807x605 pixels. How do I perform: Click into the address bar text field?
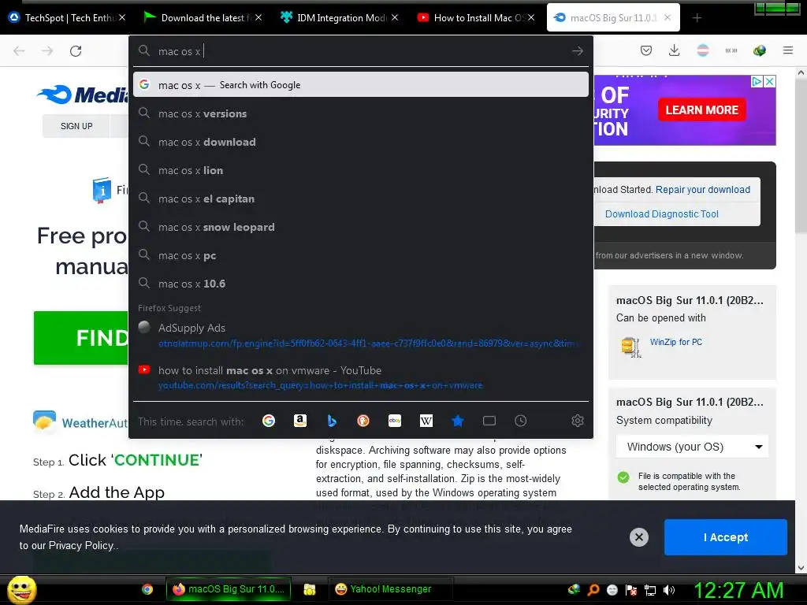360,51
